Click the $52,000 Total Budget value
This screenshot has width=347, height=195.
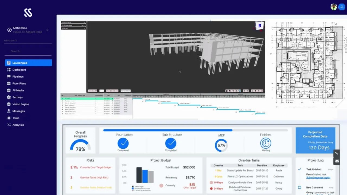(189, 167)
